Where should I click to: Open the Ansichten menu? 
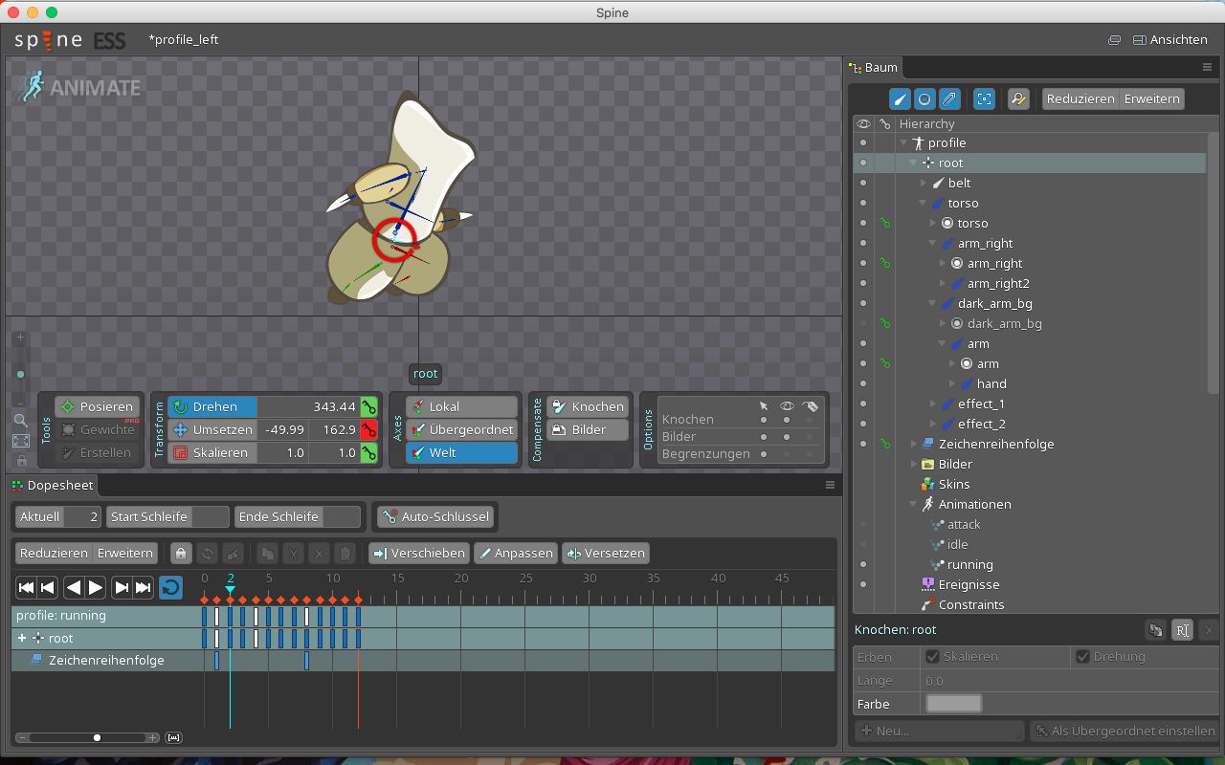tap(1169, 40)
